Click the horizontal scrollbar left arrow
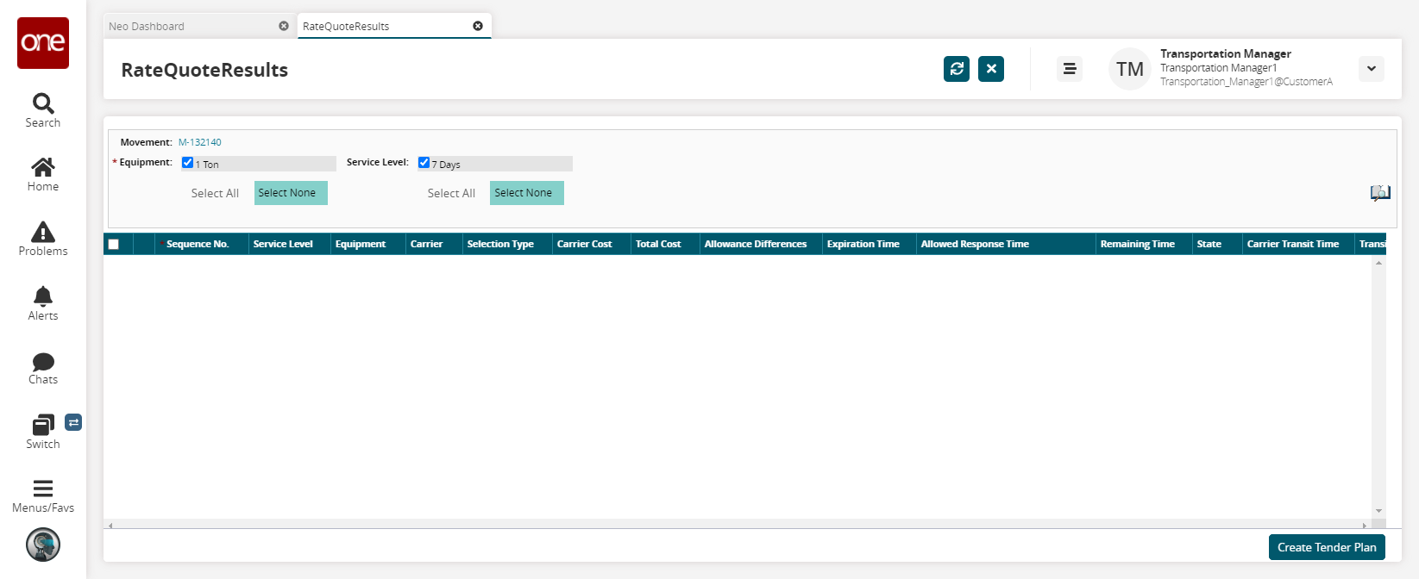Screen dimensions: 1419x579 [110, 525]
